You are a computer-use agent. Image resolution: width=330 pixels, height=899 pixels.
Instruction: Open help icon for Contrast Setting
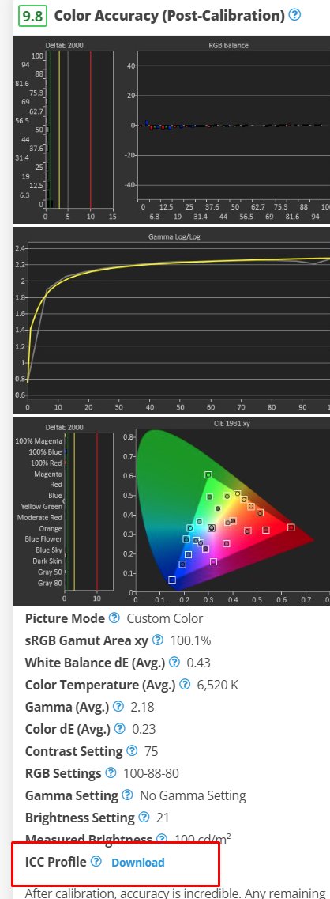[x=132, y=750]
